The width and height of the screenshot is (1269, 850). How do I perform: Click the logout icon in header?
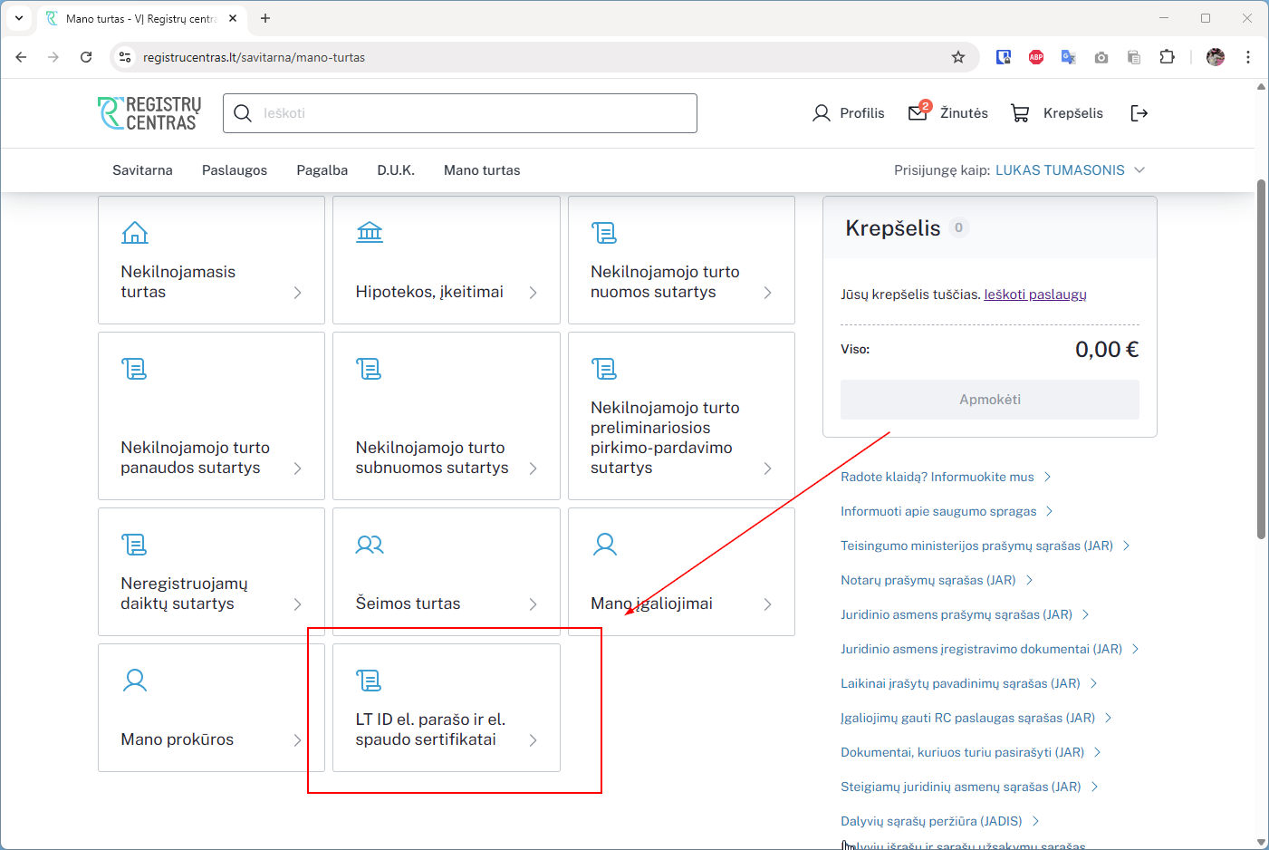1139,113
